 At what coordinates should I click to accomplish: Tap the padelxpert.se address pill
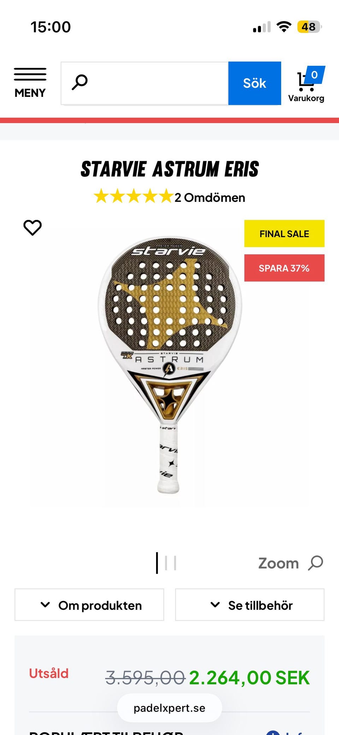[x=169, y=708]
